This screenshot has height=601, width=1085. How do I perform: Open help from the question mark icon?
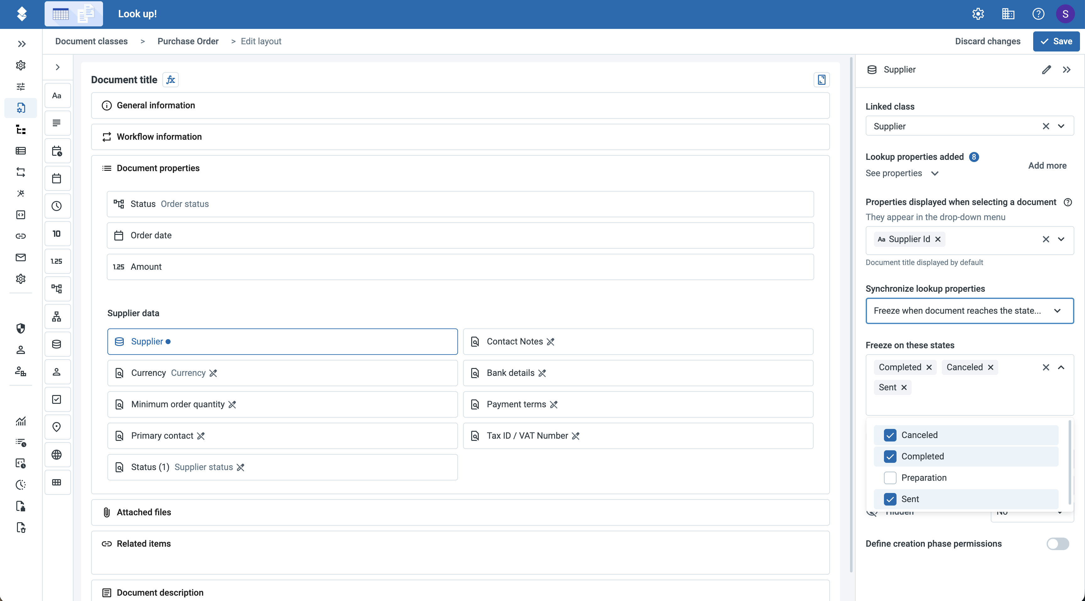click(x=1038, y=14)
